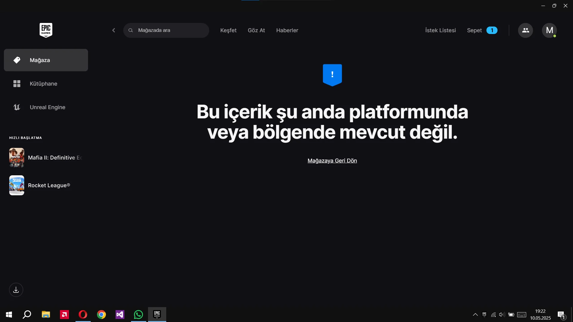Switch to the Haberler tab
The height and width of the screenshot is (322, 573).
287,30
